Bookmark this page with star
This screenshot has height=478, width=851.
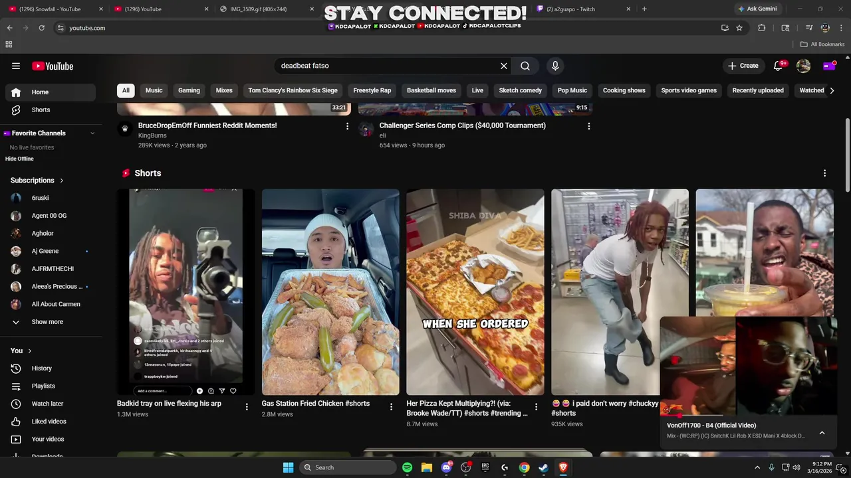click(739, 28)
